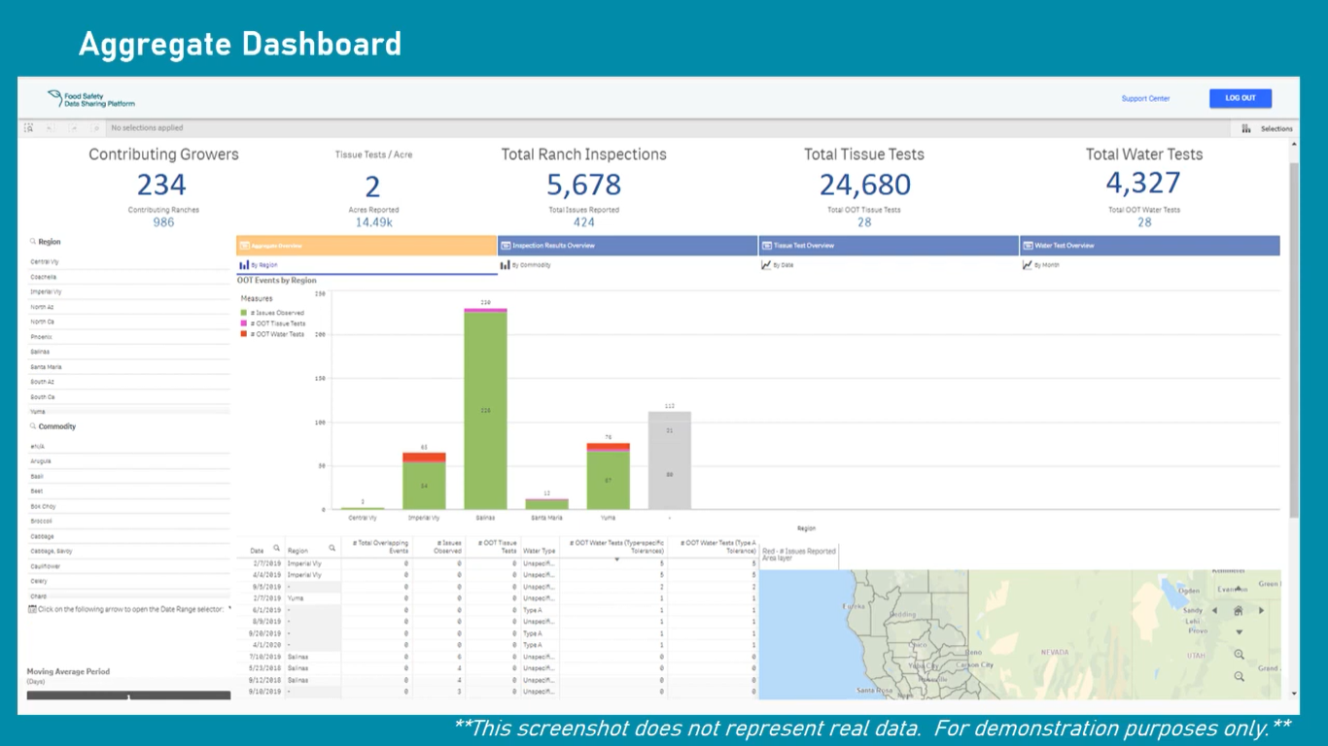
Task: Select Salinas in the Region filter list
Action: point(41,352)
